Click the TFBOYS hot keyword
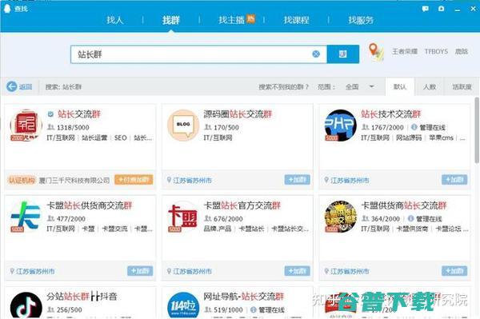The height and width of the screenshot is (319, 480). coord(436,51)
